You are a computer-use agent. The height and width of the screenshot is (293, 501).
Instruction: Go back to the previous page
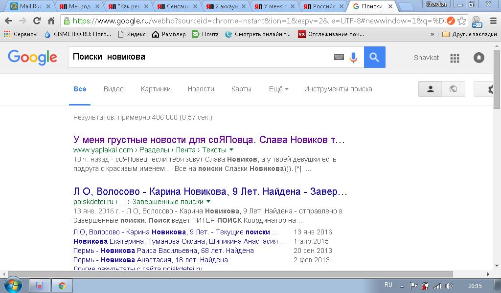coord(9,21)
